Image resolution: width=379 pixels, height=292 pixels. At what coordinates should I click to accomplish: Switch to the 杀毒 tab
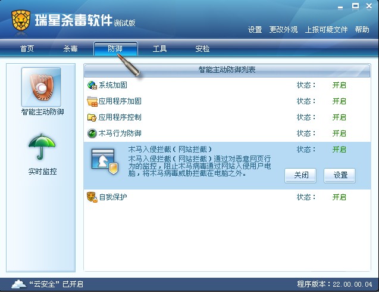click(70, 49)
